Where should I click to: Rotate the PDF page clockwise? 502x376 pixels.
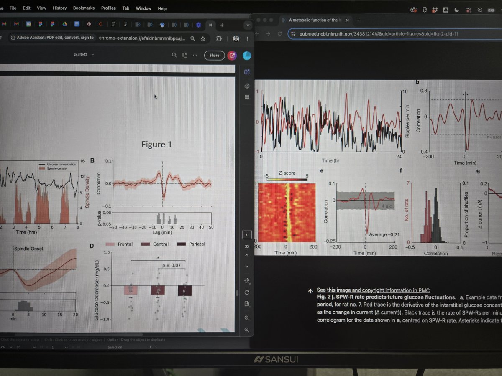pyautogui.click(x=247, y=292)
